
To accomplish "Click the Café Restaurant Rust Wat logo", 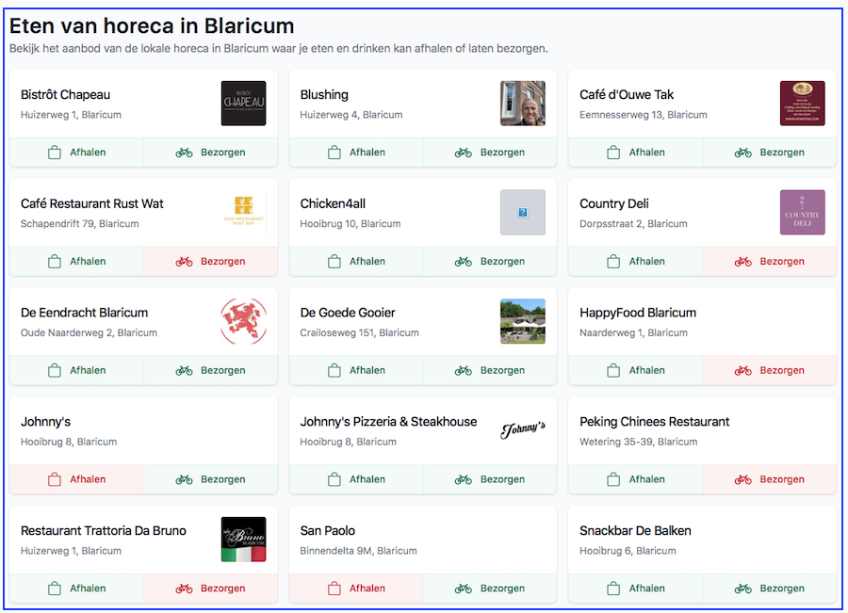I will tap(243, 213).
